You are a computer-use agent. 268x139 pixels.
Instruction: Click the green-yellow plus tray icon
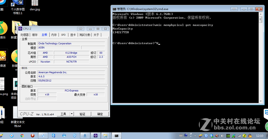245,136
